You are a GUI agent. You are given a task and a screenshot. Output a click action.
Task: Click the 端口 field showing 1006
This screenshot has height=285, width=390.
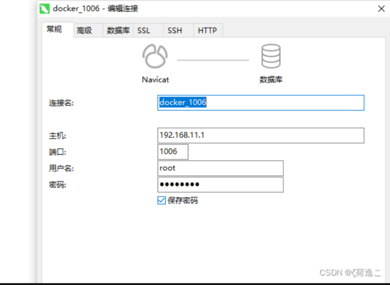(172, 152)
